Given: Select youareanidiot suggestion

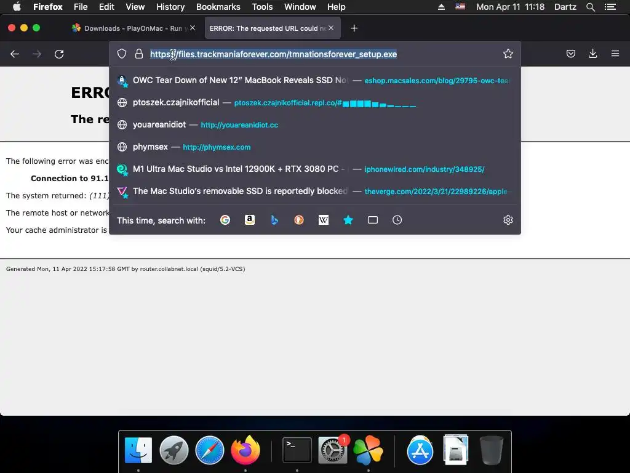Looking at the screenshot, I should pos(315,124).
